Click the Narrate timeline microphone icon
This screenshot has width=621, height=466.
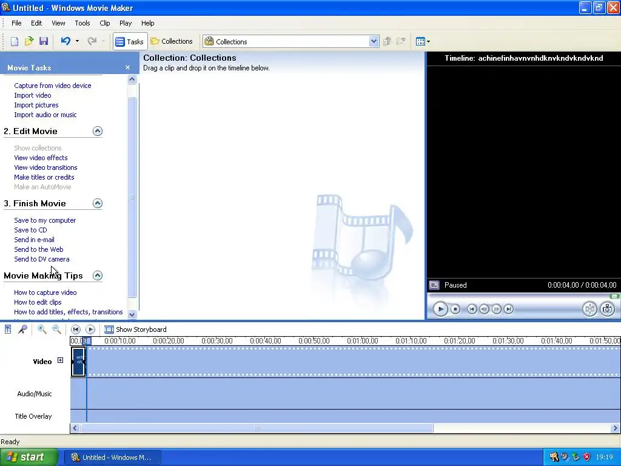tap(23, 329)
